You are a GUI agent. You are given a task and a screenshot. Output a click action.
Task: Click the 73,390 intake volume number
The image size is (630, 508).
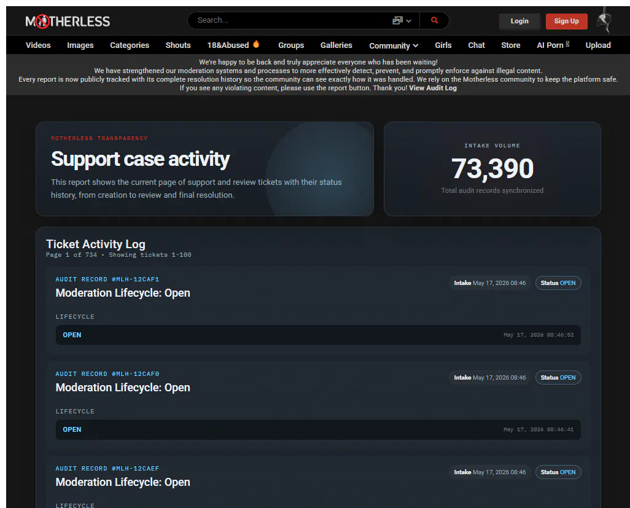tap(492, 168)
